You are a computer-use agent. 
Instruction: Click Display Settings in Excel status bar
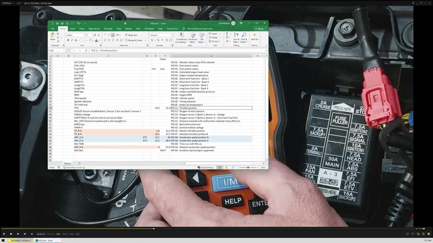(206, 167)
